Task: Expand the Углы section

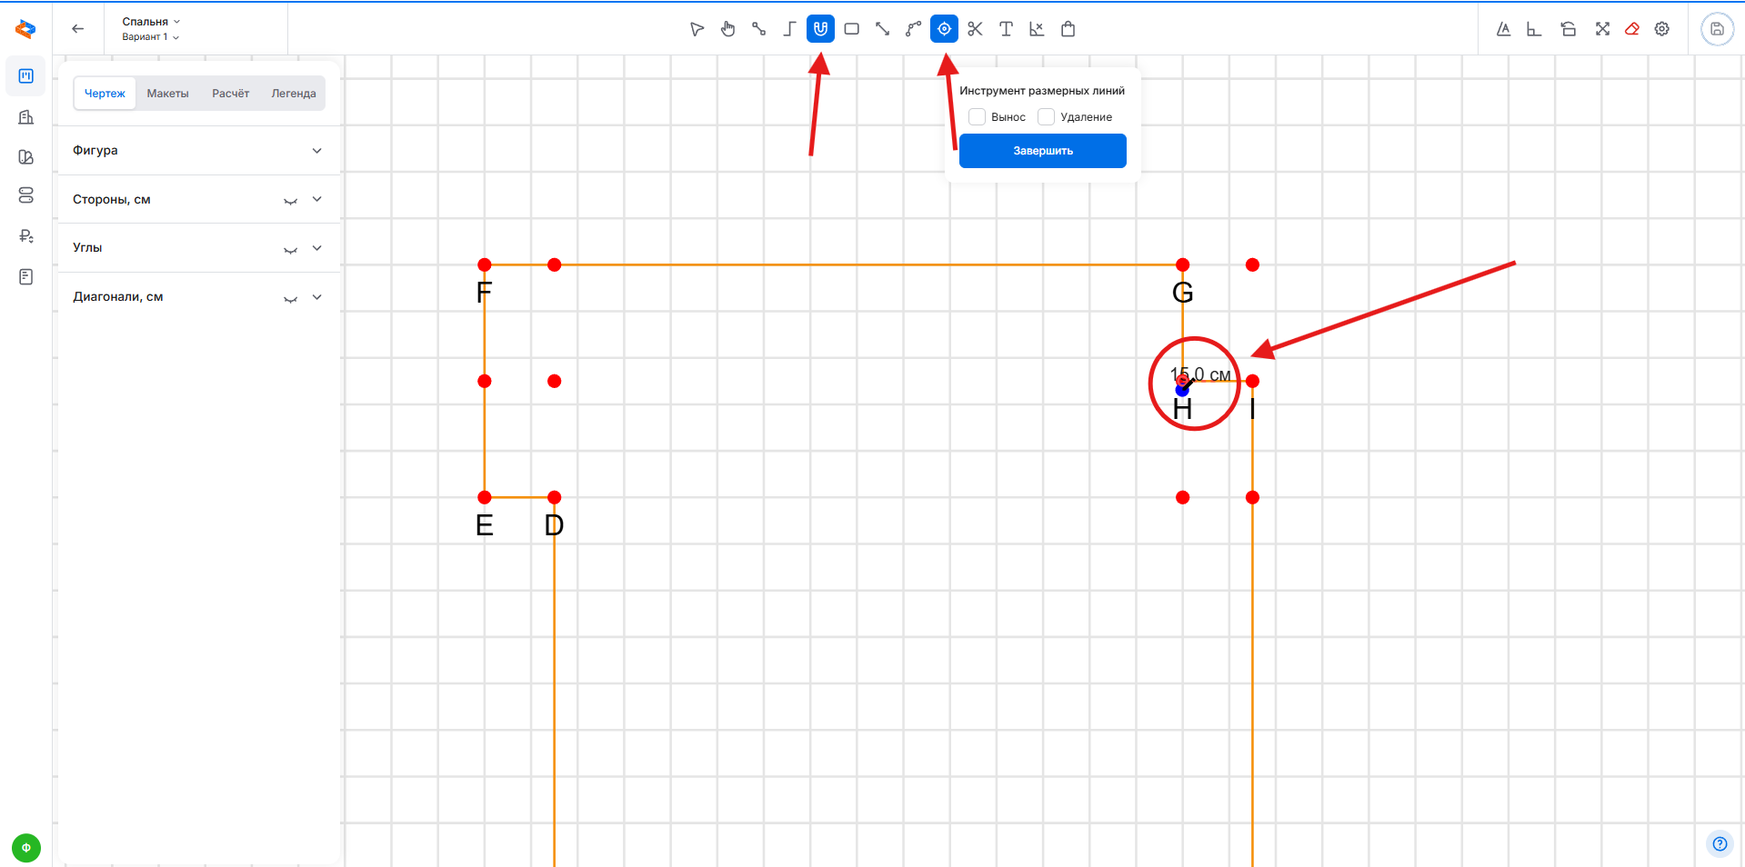Action: pyautogui.click(x=316, y=248)
